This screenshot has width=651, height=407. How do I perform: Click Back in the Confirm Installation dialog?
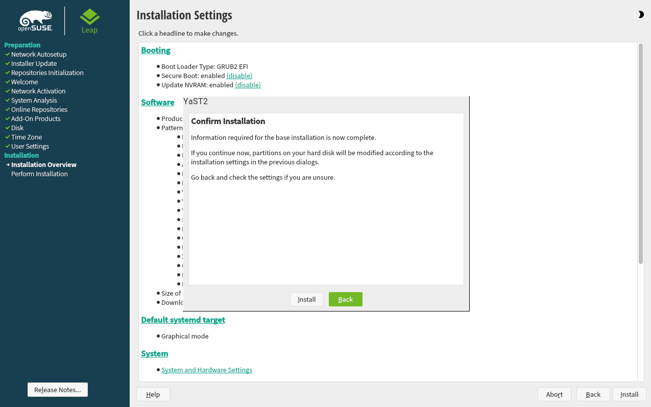[x=345, y=299]
